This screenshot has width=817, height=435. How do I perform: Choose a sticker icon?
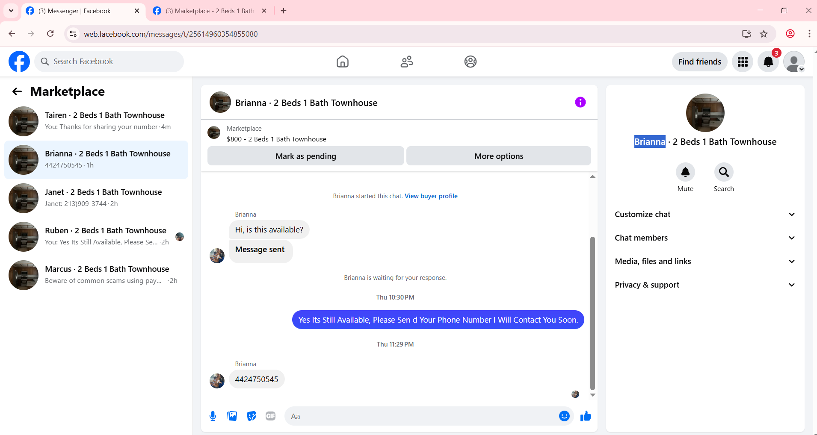(x=252, y=416)
